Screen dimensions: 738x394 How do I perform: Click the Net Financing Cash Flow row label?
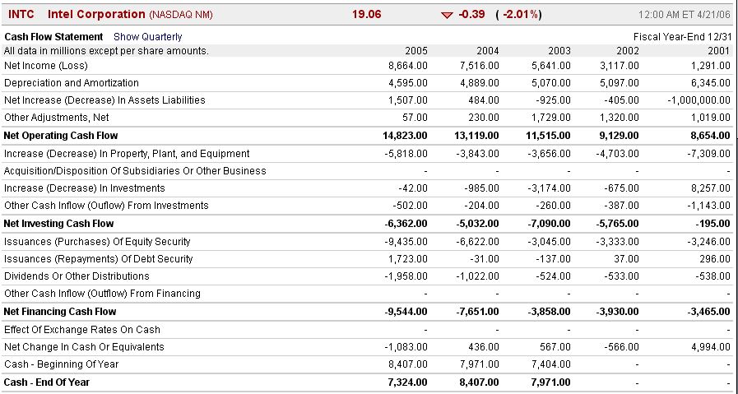coord(60,312)
